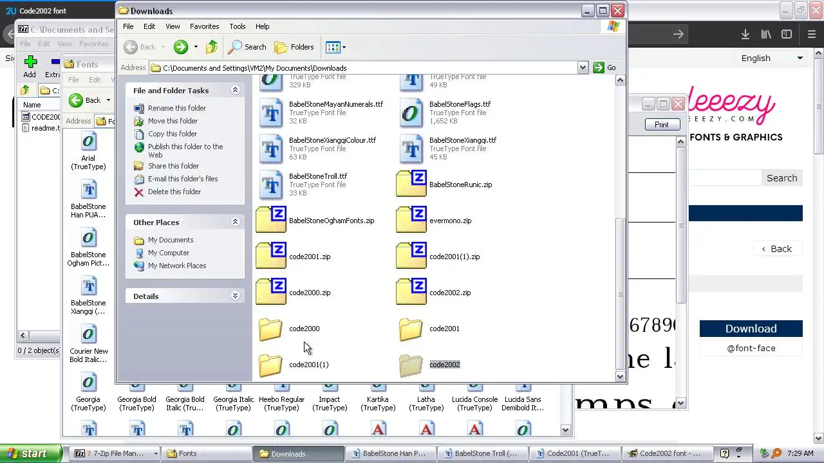
Task: Open the Favorites menu in Downloads window
Action: pyautogui.click(x=205, y=26)
